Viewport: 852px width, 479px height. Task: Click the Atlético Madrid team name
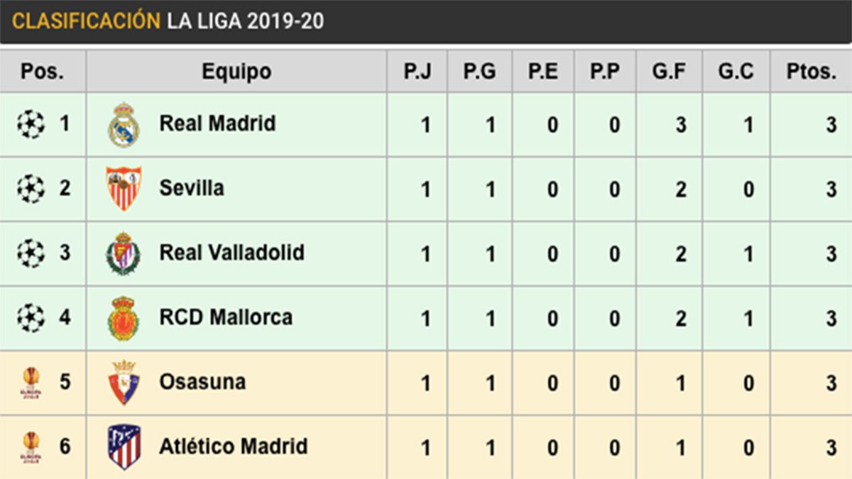[233, 446]
